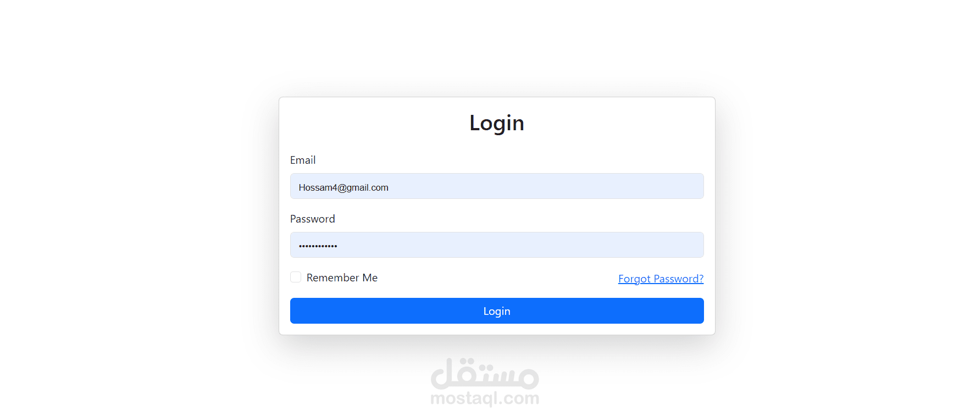Click the Login text on blue button
The height and width of the screenshot is (416, 970).
point(497,311)
